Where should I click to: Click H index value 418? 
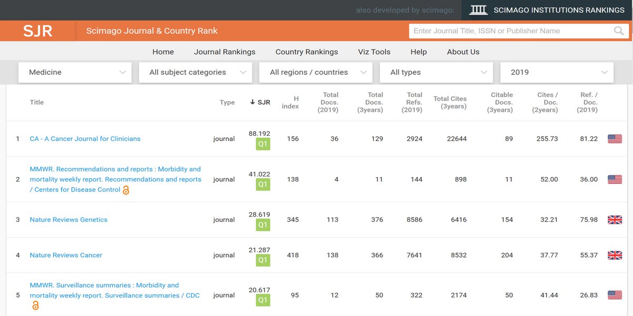(293, 255)
